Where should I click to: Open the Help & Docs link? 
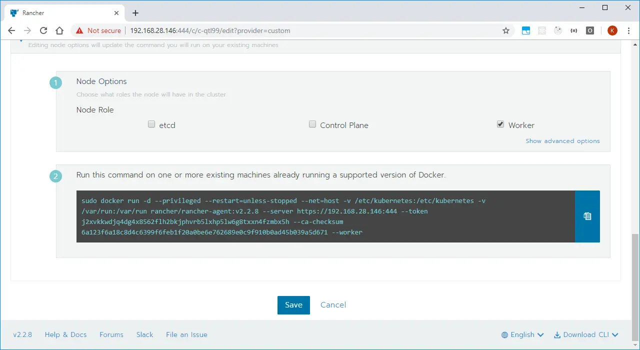pos(65,334)
